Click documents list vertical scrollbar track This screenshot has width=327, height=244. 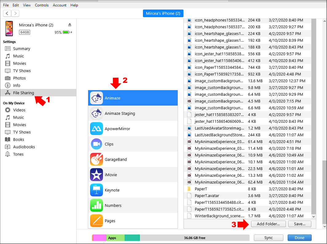click(x=313, y=117)
